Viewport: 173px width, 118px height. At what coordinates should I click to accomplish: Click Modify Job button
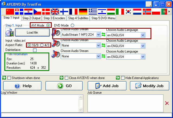coord(149,86)
